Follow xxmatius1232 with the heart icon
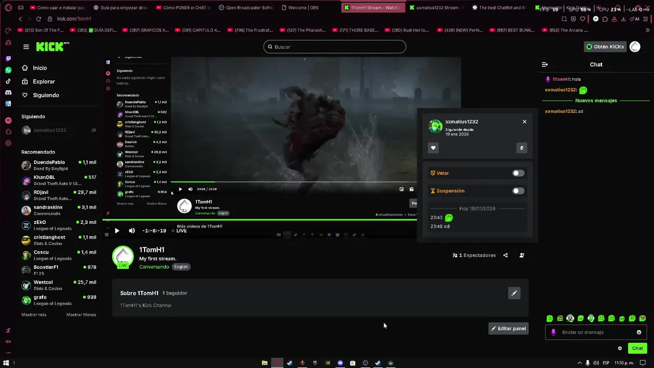 [433, 148]
